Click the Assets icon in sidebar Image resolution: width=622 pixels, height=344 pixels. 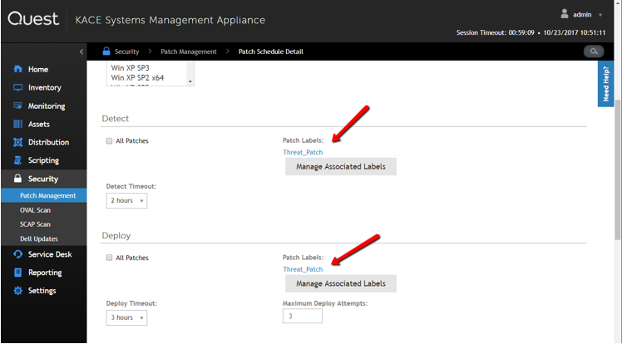point(18,124)
